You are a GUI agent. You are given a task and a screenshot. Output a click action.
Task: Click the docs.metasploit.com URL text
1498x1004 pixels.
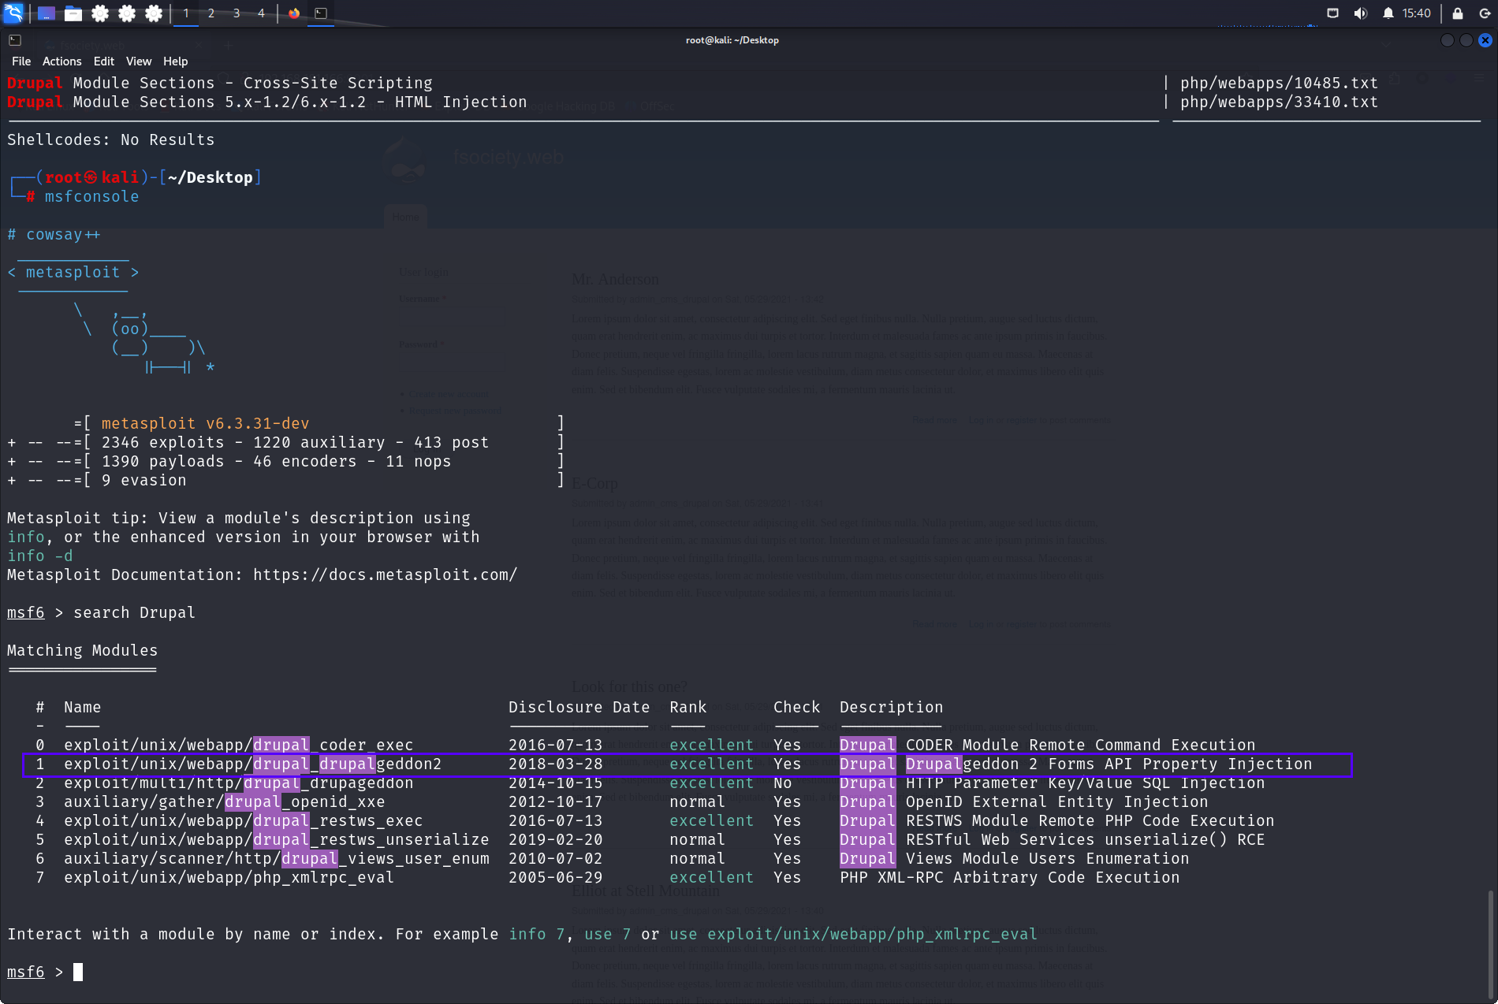[385, 575]
